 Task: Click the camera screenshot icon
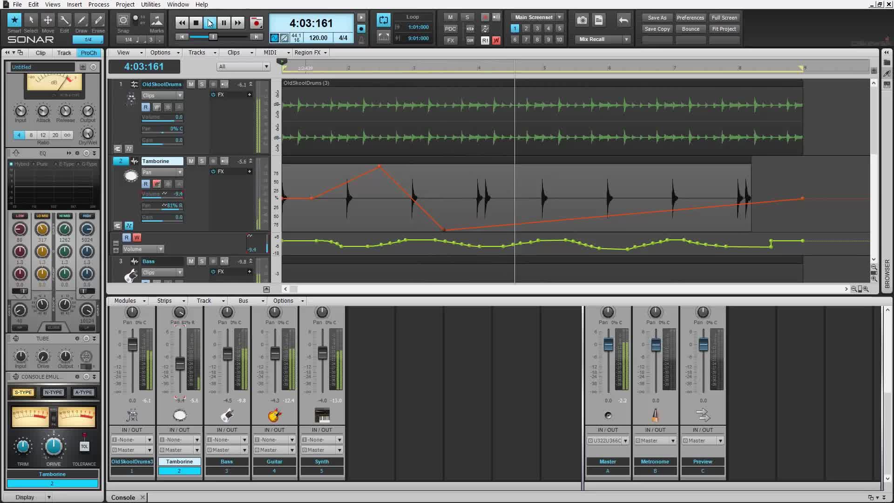coord(582,20)
